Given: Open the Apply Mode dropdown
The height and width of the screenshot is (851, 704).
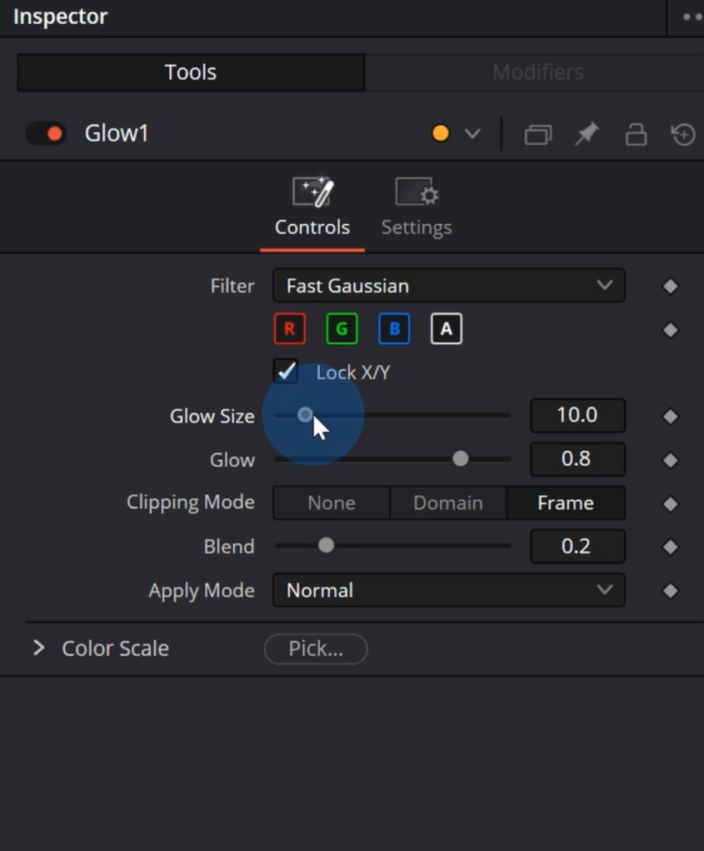Looking at the screenshot, I should point(448,591).
